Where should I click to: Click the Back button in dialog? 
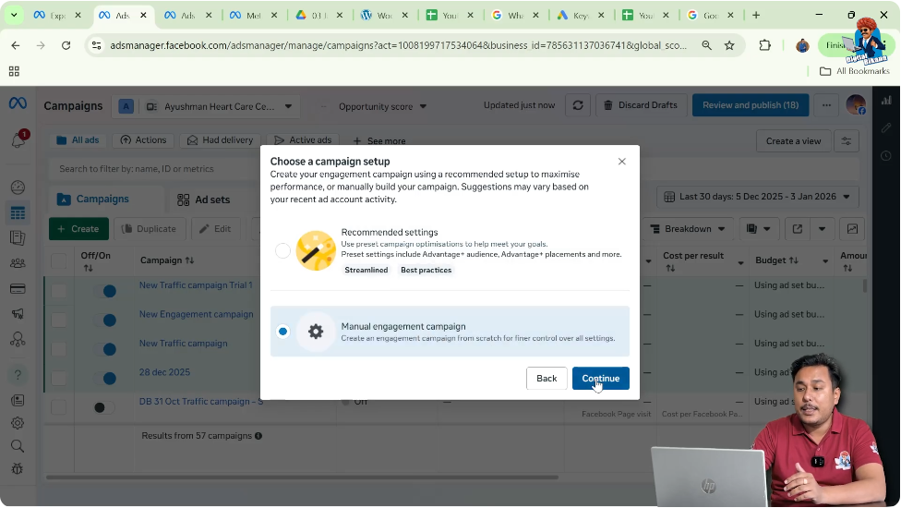pyautogui.click(x=547, y=378)
